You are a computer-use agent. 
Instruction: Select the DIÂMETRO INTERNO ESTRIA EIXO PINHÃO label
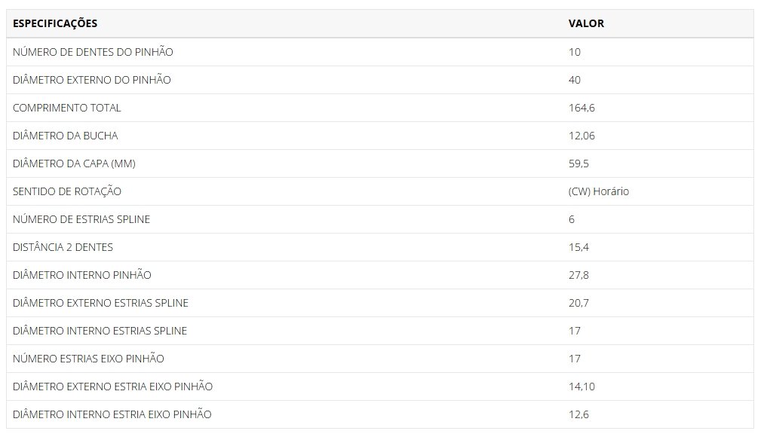(x=112, y=414)
